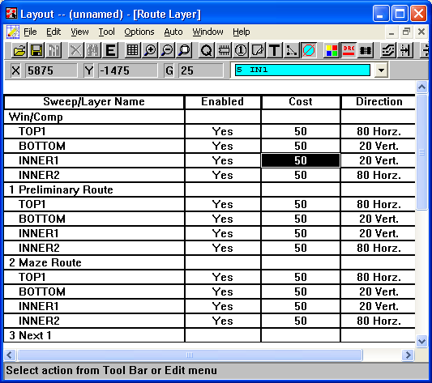Select the Connection tool icon

pos(292,51)
